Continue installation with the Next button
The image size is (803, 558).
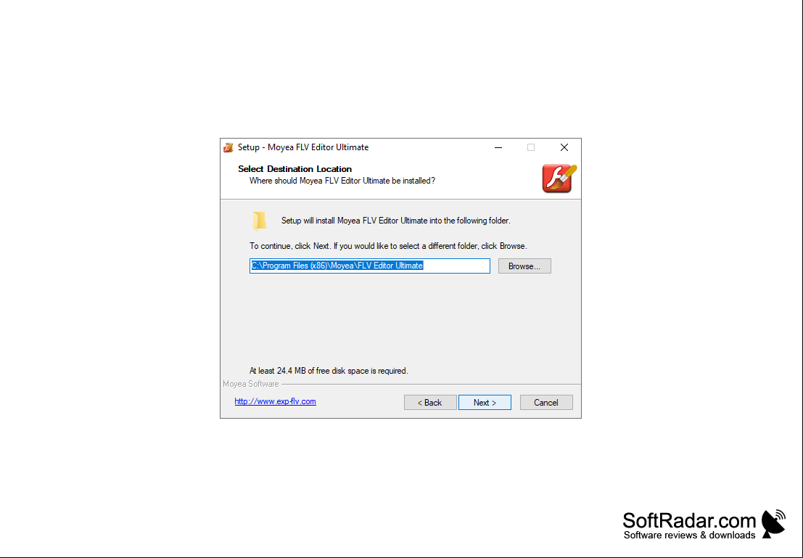coord(485,402)
